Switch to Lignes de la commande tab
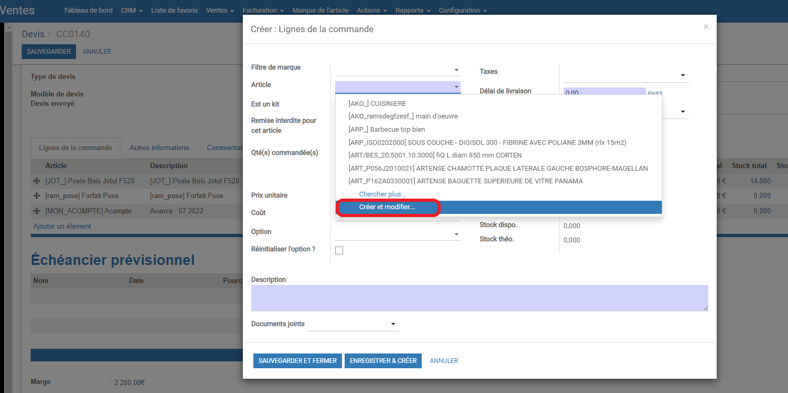This screenshot has width=788, height=393. [x=75, y=148]
